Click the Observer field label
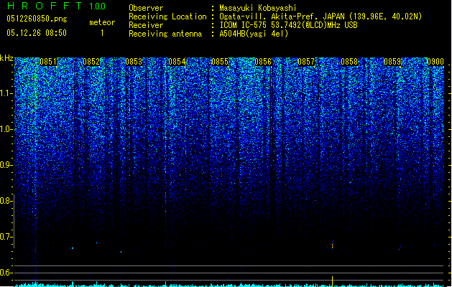This screenshot has height=287, width=452. 146,8
